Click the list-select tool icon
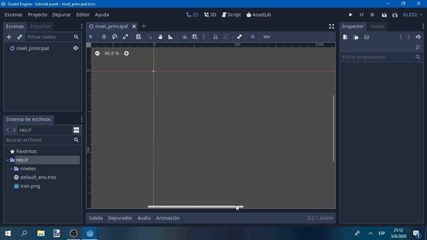Screen dimensions: 427x240 (139, 37)
